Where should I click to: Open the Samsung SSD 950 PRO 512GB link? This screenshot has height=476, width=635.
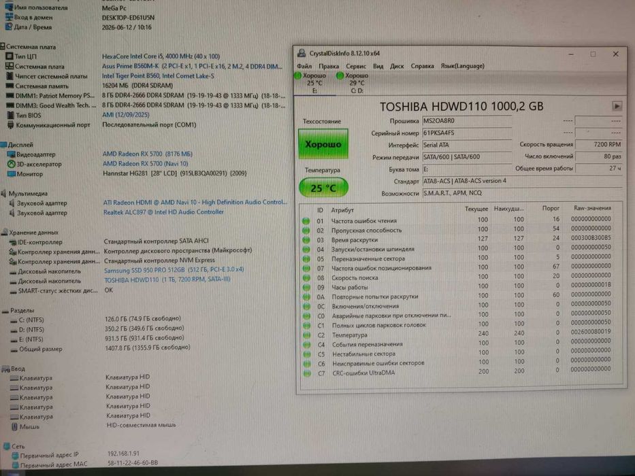[x=174, y=269]
